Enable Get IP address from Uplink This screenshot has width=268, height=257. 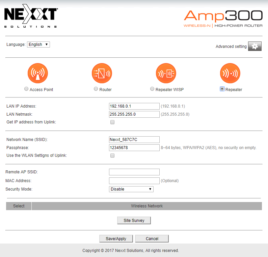112,122
